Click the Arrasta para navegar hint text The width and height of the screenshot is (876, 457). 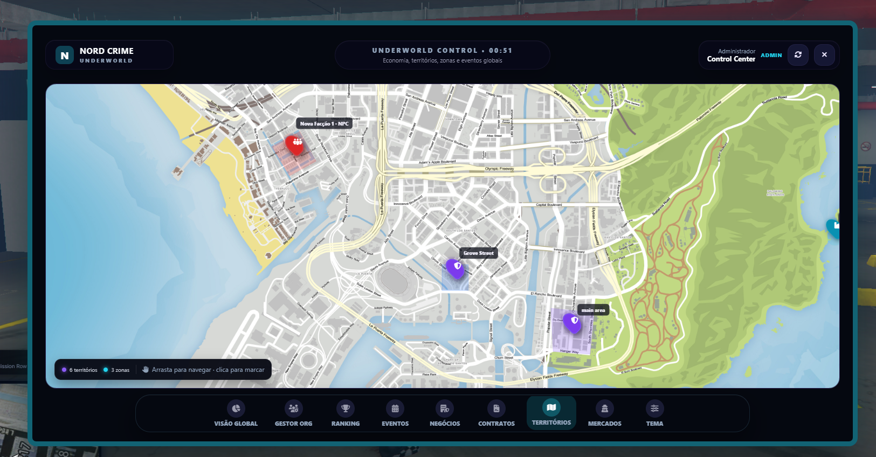click(208, 370)
